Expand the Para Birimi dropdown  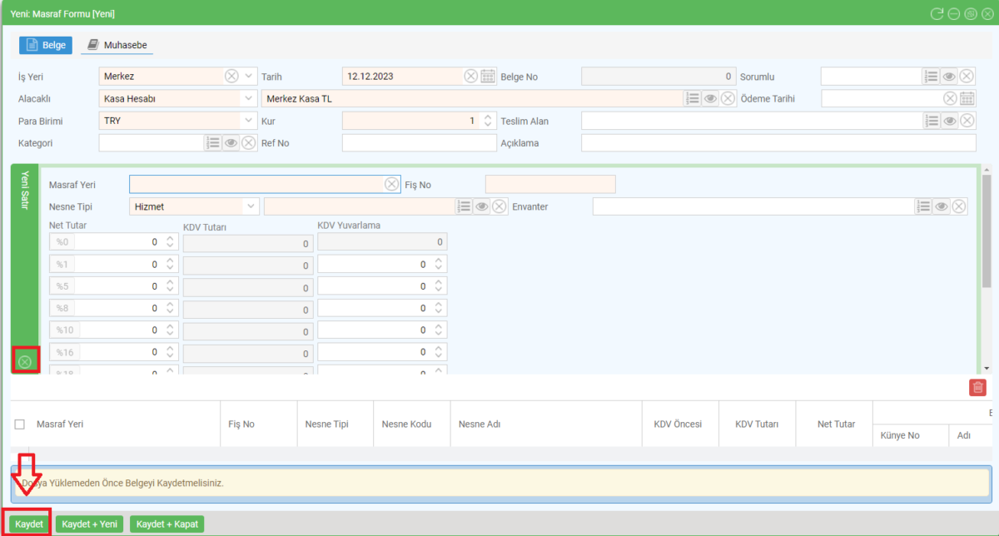pyautogui.click(x=250, y=121)
